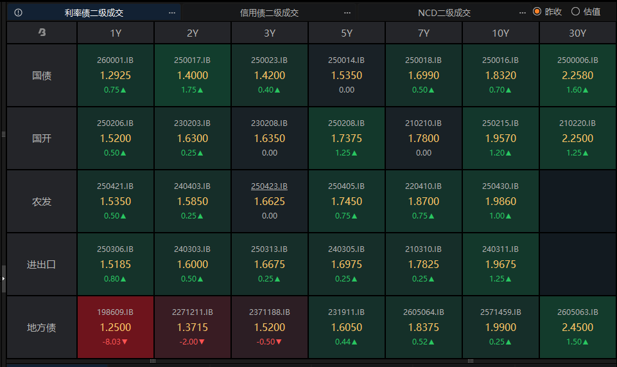The width and height of the screenshot is (617, 367).
Task: Open the more options dots on 信用债二级成交 tab
Action: click(347, 12)
